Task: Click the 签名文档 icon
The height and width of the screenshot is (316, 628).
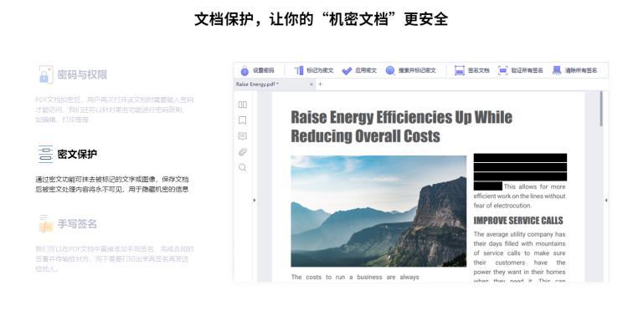Action: click(460, 70)
